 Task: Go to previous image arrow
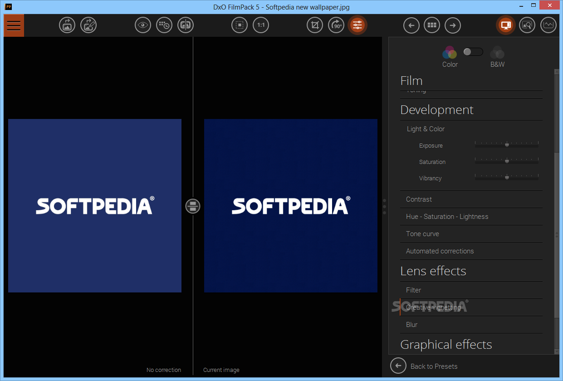point(411,25)
